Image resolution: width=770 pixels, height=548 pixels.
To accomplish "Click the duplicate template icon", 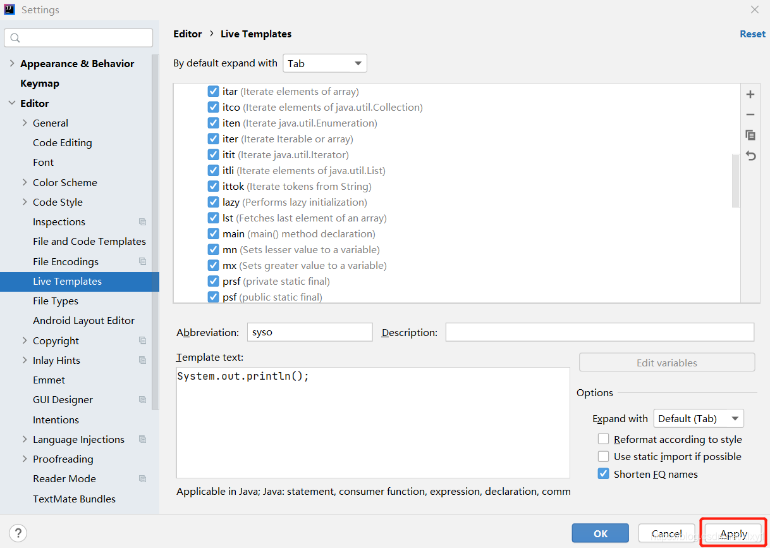I will pos(750,135).
